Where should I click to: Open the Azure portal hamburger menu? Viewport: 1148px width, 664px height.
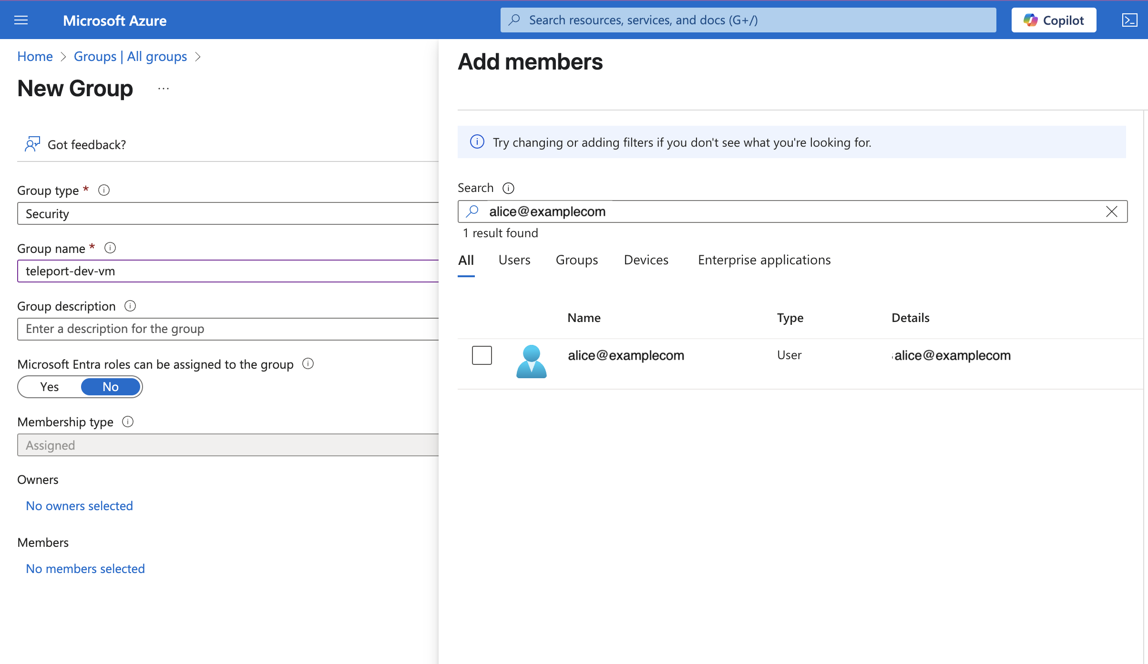point(21,20)
